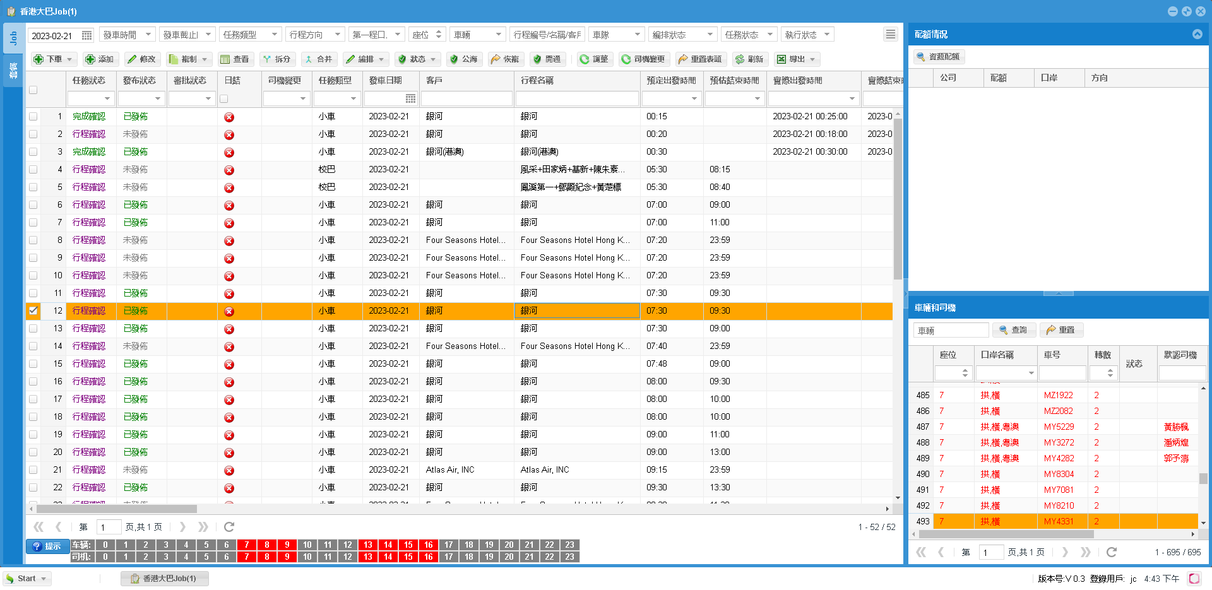Tick the checkbox for row 1

(33, 117)
